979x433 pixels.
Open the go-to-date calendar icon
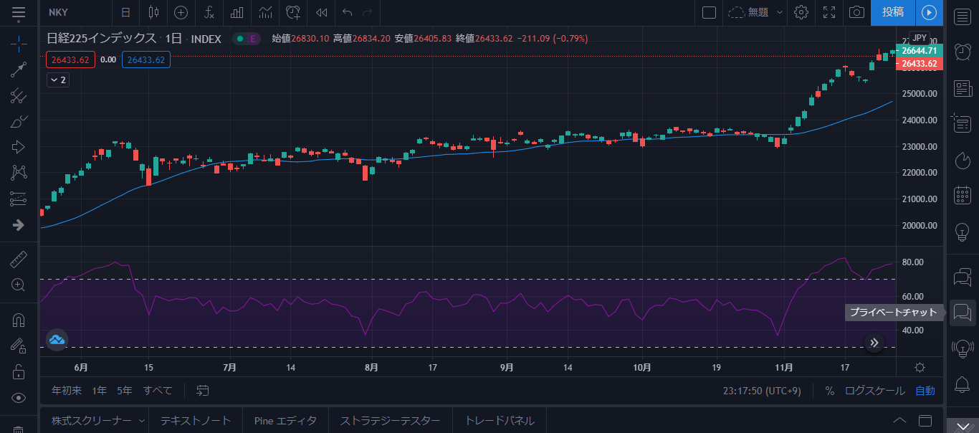(203, 391)
